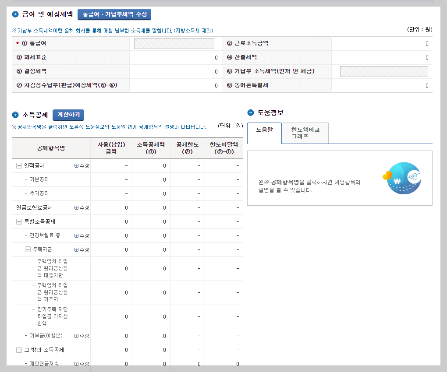Collapse the 인적공제 tree row

coord(18,166)
